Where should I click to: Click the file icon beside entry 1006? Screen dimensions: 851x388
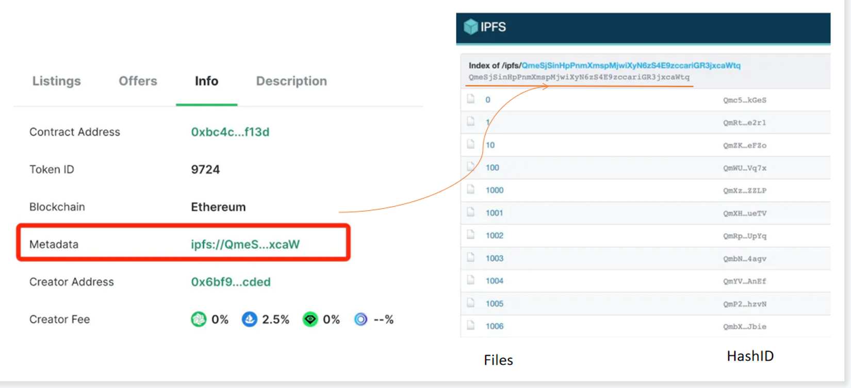pyautogui.click(x=471, y=326)
